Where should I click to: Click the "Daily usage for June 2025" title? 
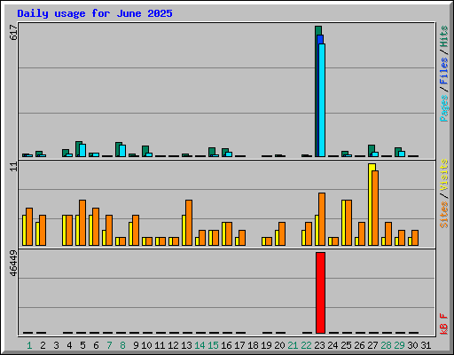click(95, 13)
